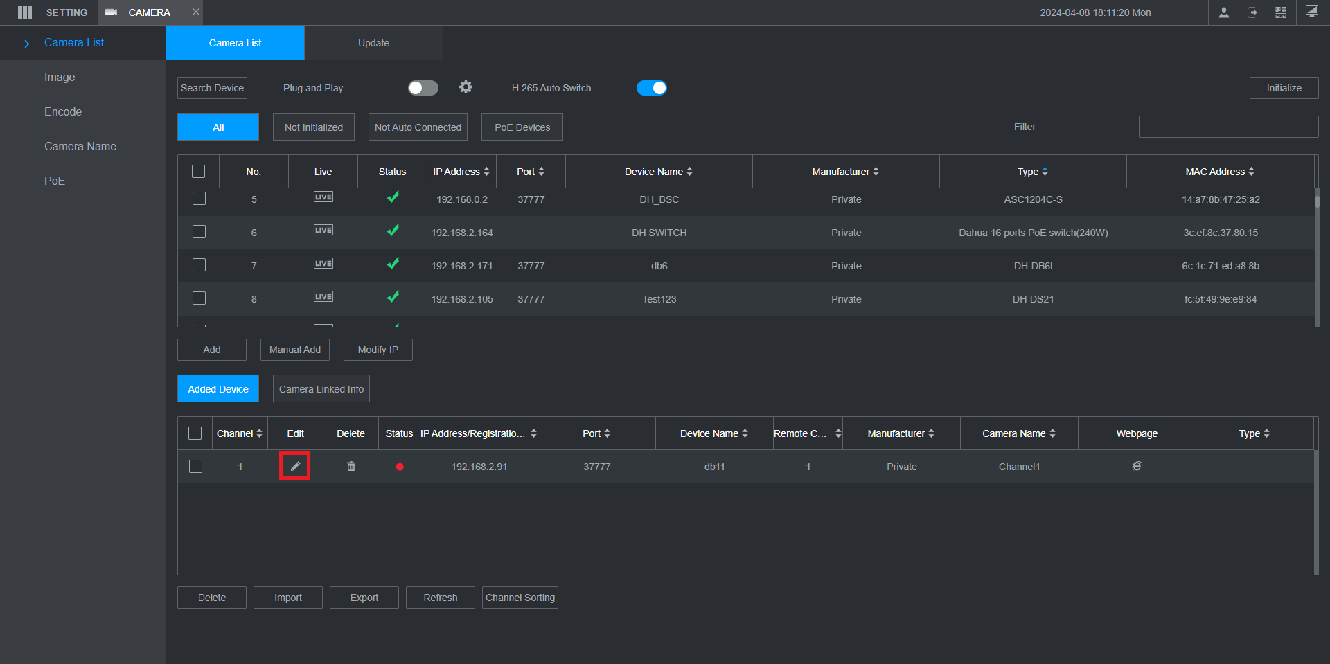Screen dimensions: 1330x664
Task: Click the apps grid icon beside SETTING
Action: (x=25, y=12)
